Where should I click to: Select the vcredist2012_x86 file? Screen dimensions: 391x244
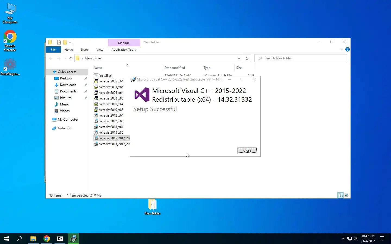111,121
